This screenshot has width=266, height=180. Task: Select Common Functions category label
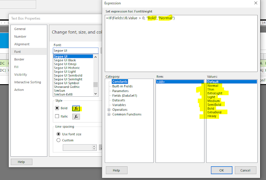[127, 114]
